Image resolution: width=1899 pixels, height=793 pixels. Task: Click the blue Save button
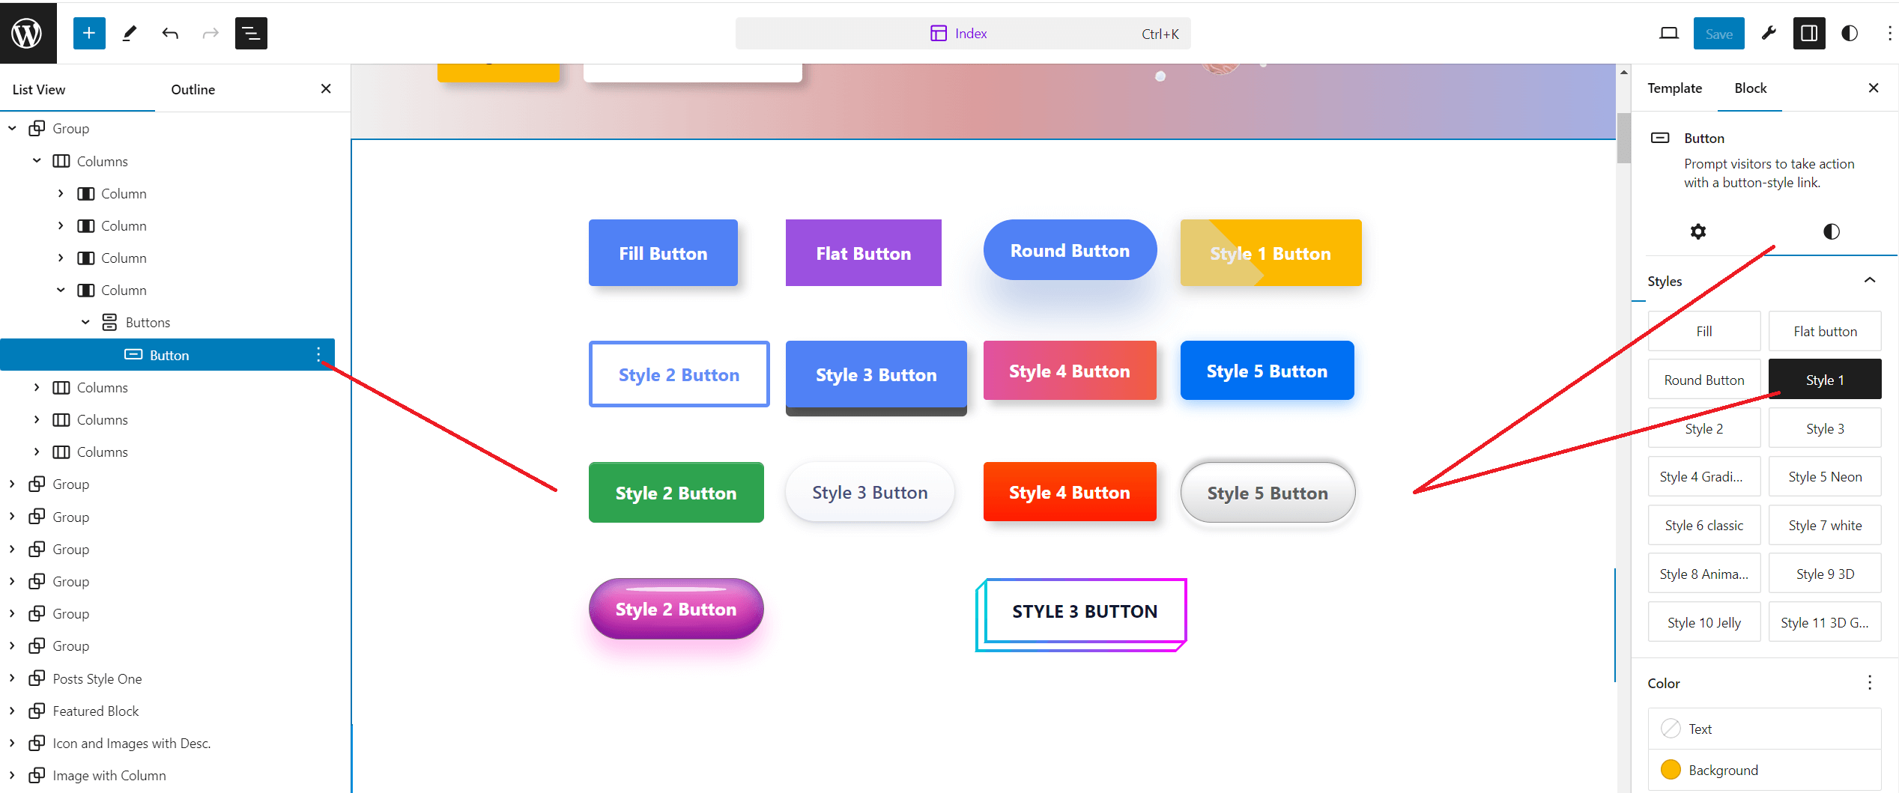pos(1718,33)
